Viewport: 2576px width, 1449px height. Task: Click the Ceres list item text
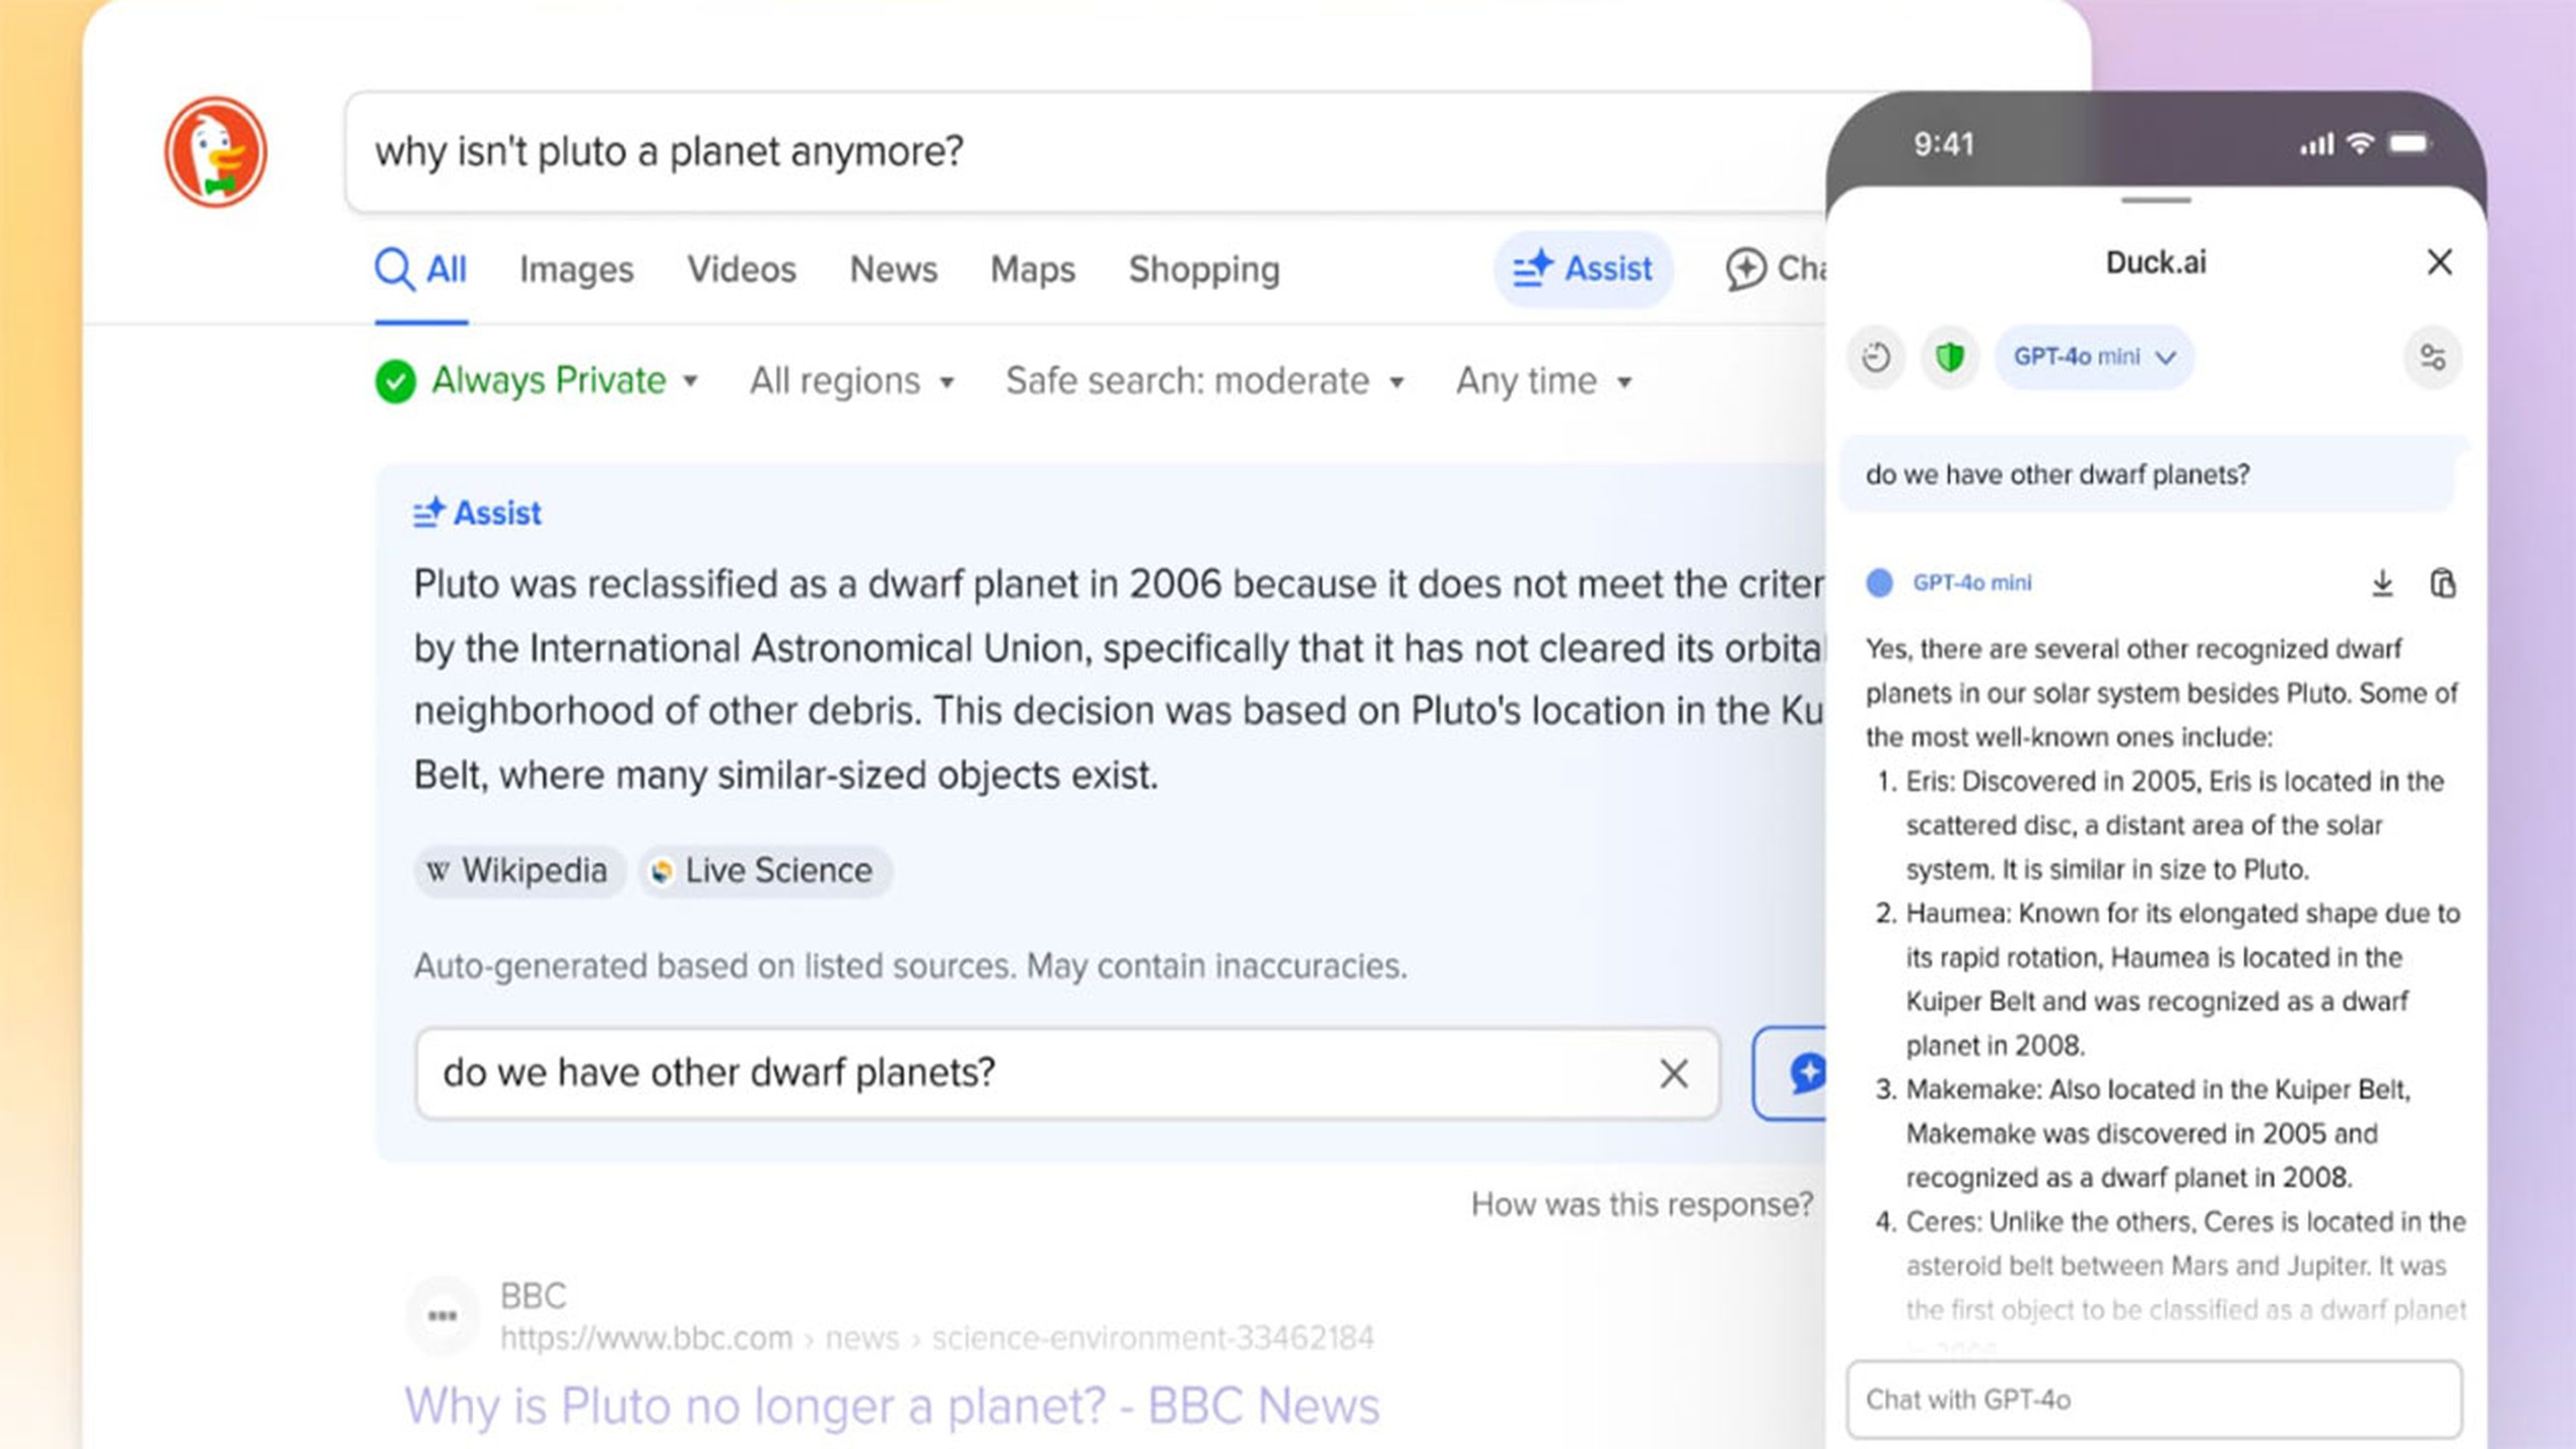pos(2185,1266)
